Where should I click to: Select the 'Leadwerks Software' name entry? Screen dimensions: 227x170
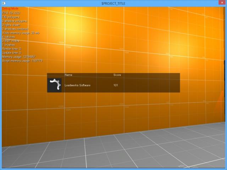click(77, 85)
